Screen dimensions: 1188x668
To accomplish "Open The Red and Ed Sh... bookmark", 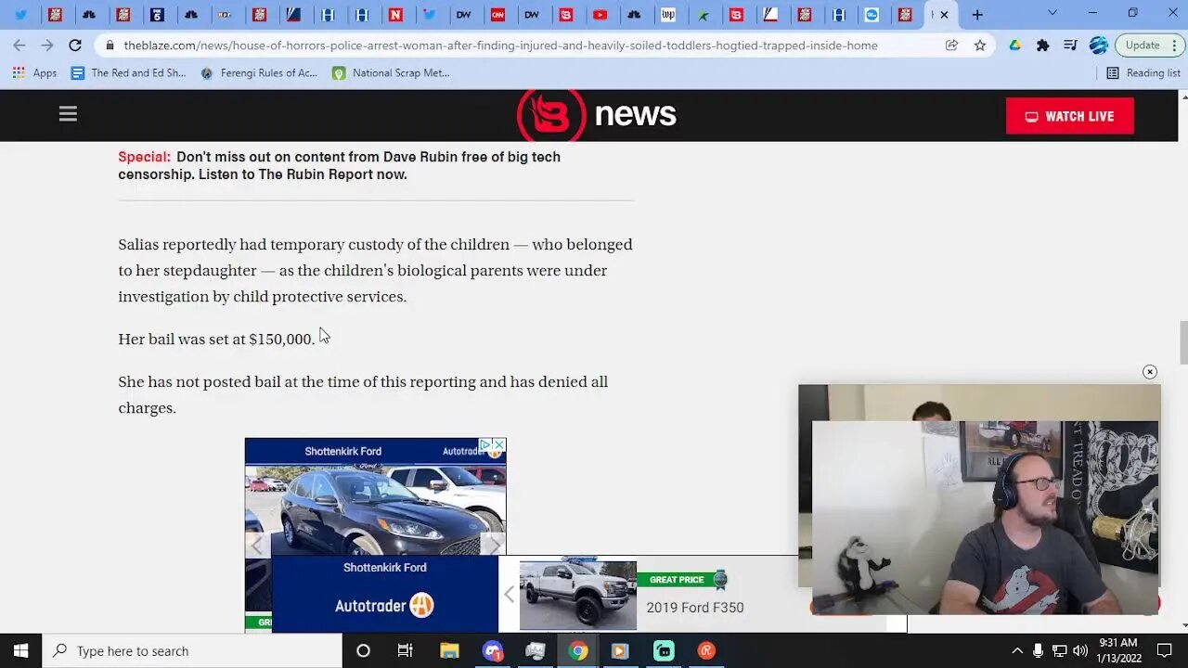I will point(128,73).
